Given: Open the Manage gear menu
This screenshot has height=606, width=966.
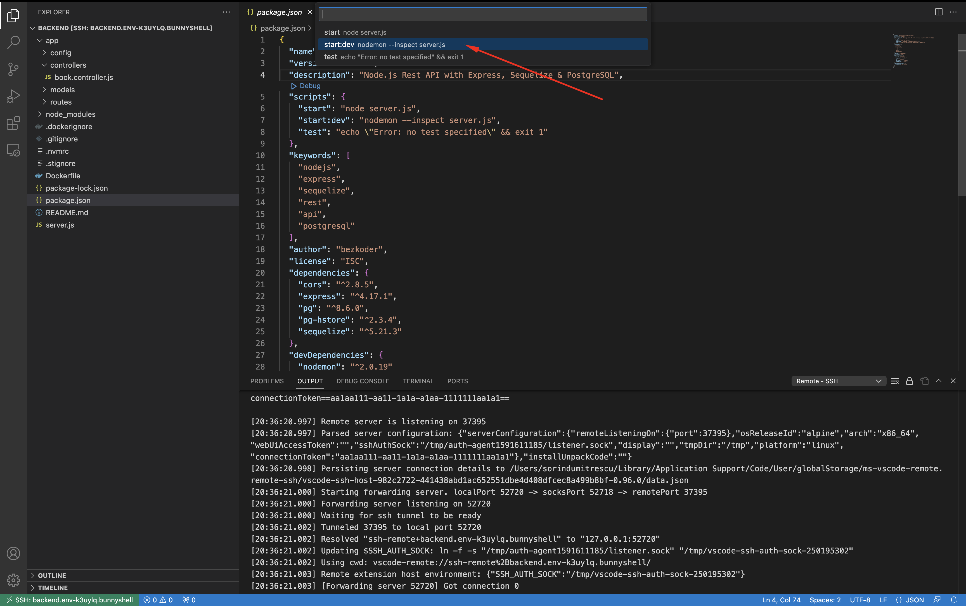Looking at the screenshot, I should [x=13, y=580].
